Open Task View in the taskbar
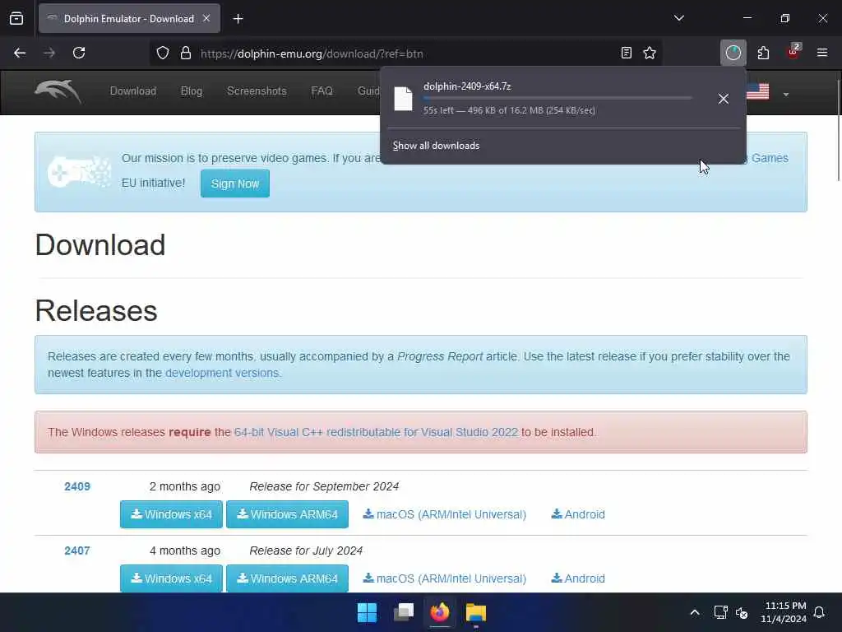The height and width of the screenshot is (632, 842). pos(404,612)
